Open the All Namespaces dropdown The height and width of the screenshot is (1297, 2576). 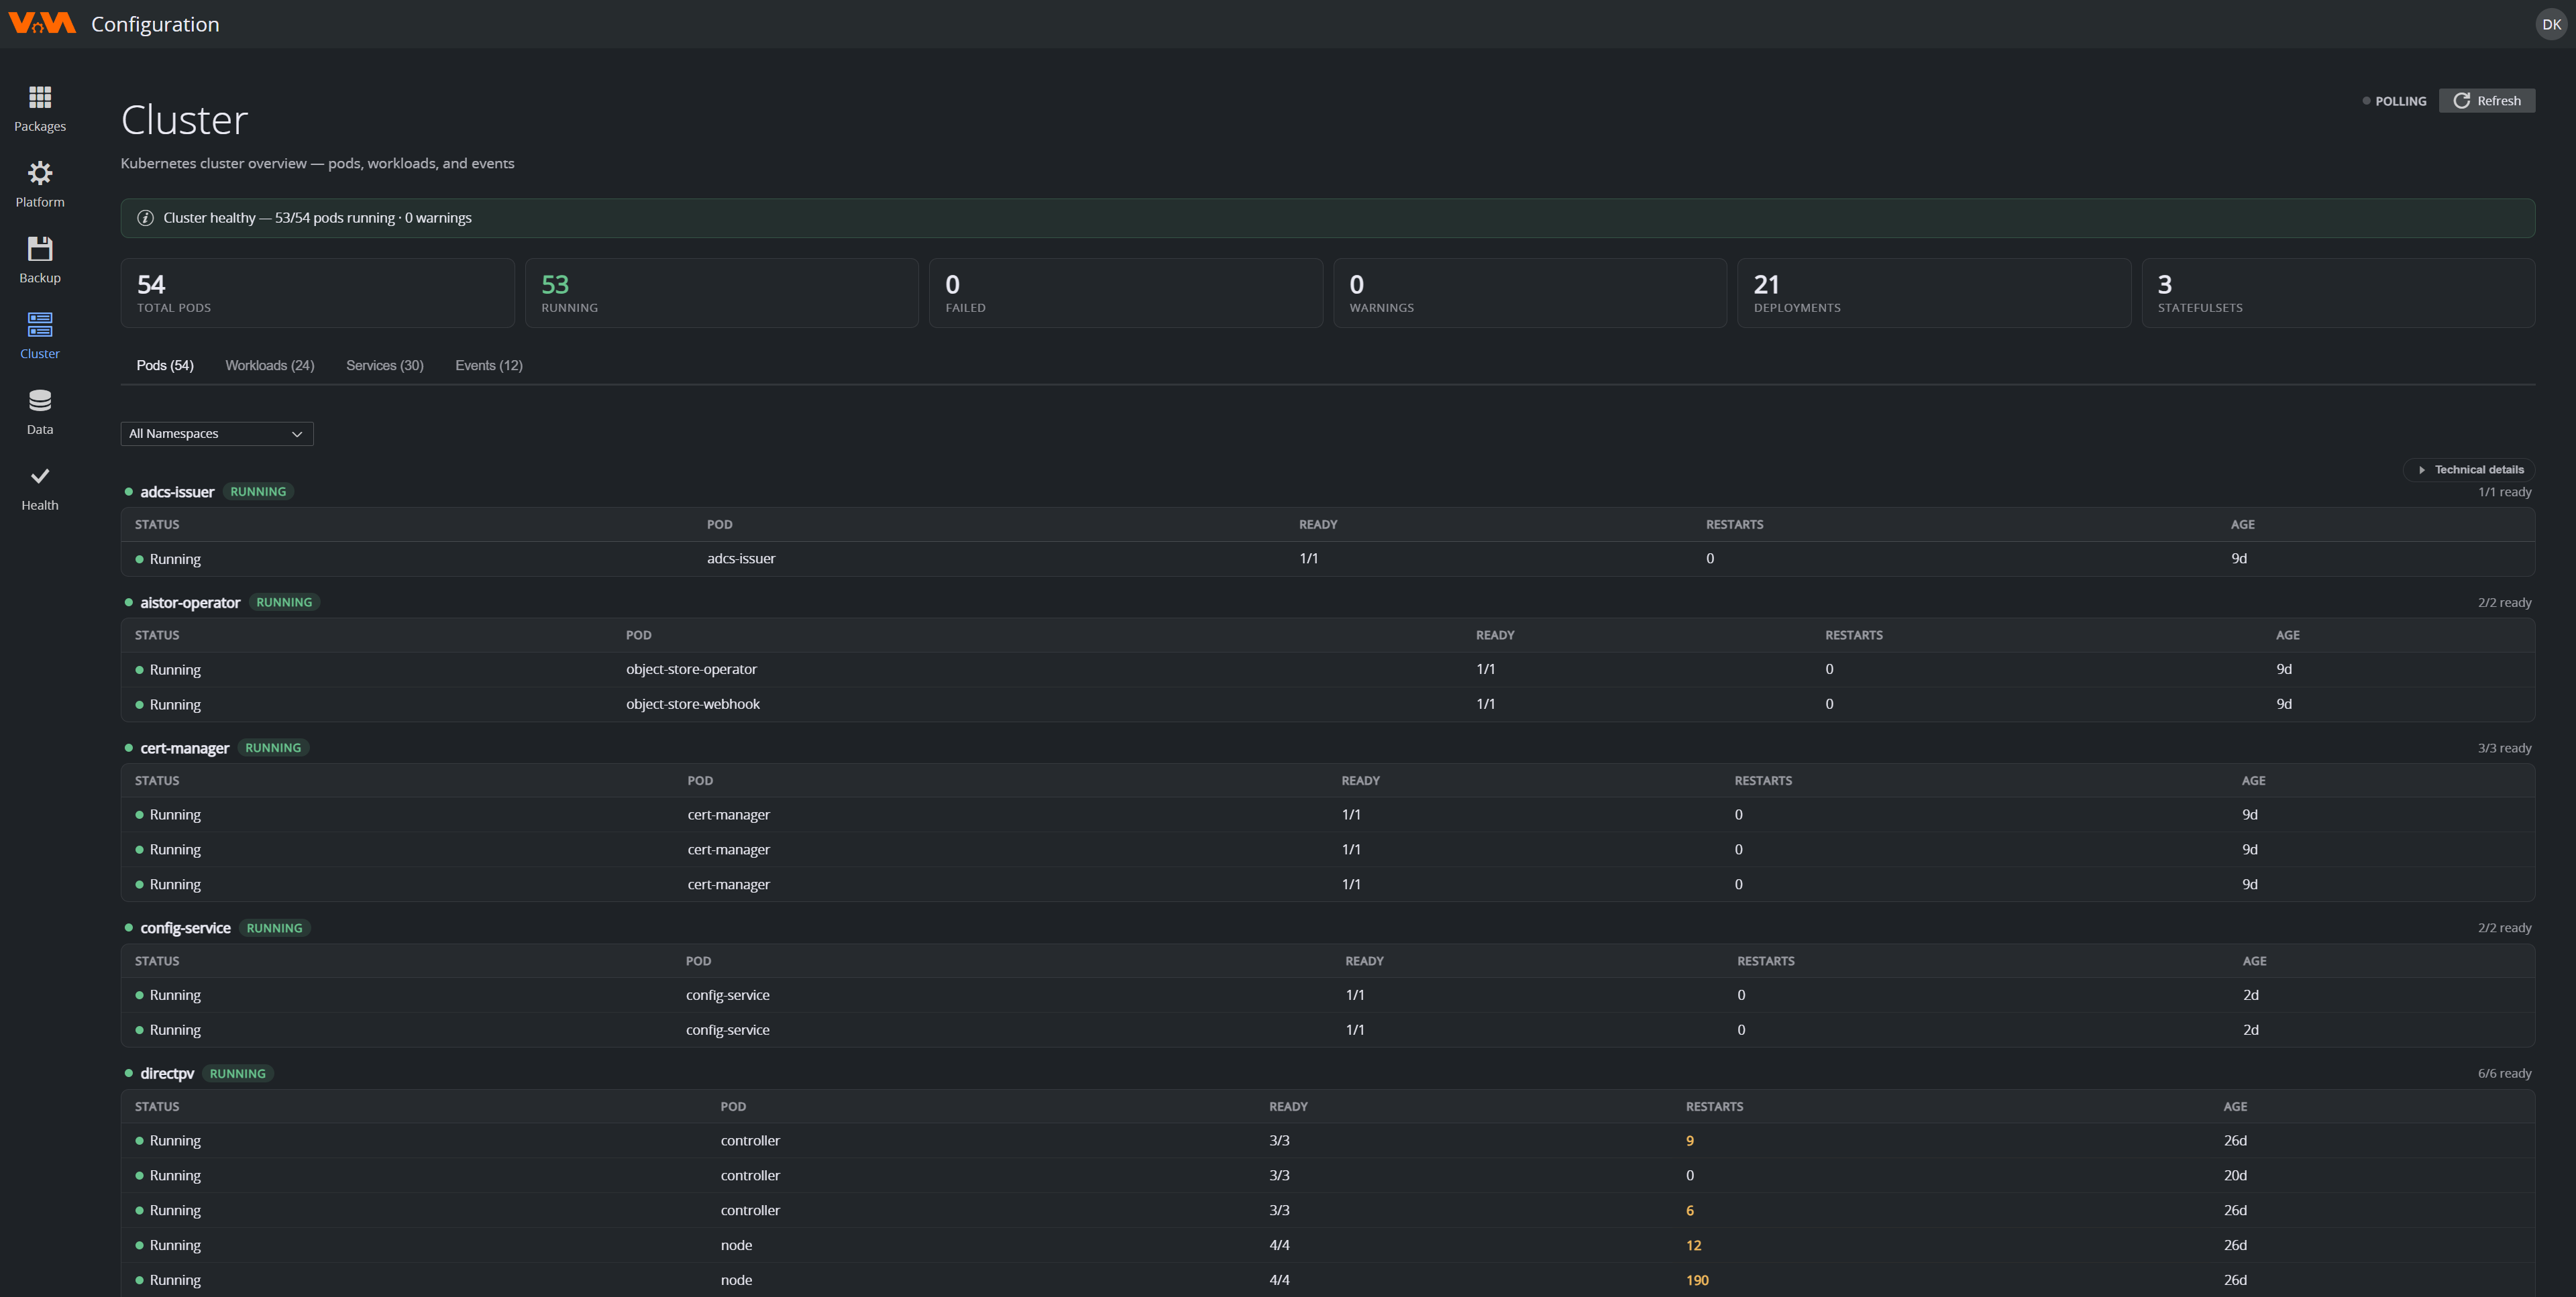[217, 434]
